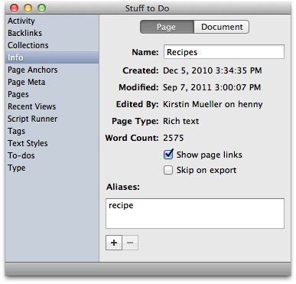This screenshot has width=296, height=284.
Task: Click the Name field containing Recipes
Action: pyautogui.click(x=224, y=52)
